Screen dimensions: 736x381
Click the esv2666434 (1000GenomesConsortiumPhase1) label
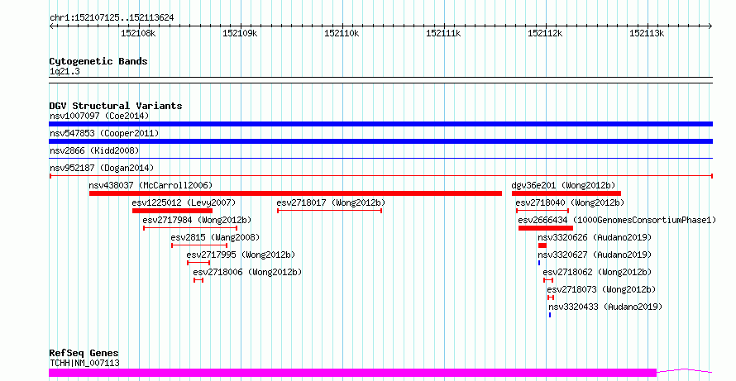point(617,220)
